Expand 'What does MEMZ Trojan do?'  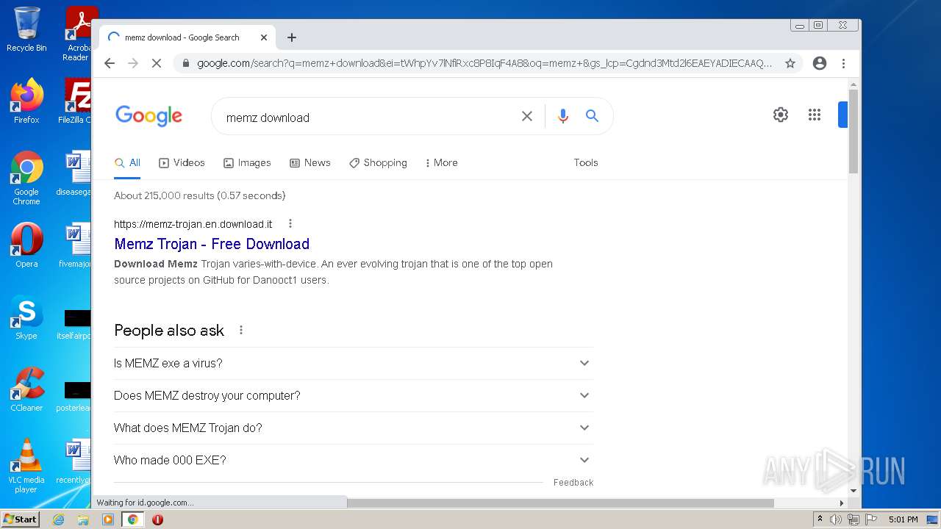(354, 428)
